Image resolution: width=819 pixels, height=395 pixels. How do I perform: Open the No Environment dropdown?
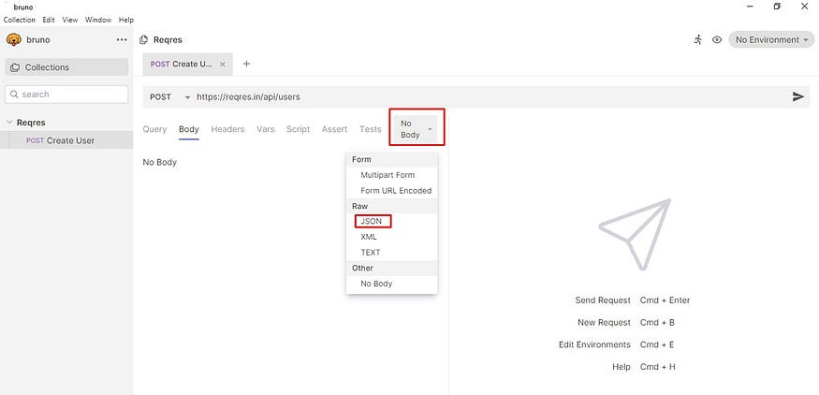point(771,39)
